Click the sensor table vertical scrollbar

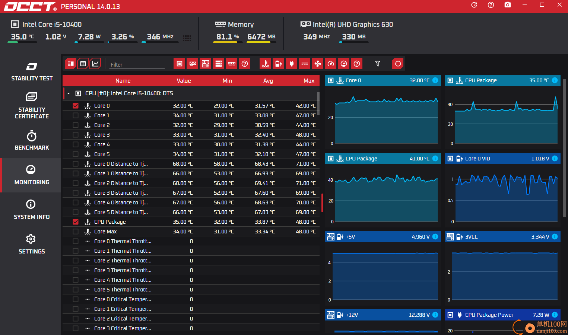coord(318,103)
